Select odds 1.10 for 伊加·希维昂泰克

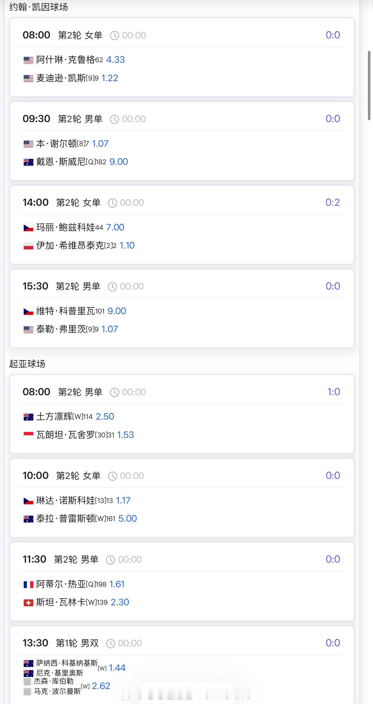127,245
